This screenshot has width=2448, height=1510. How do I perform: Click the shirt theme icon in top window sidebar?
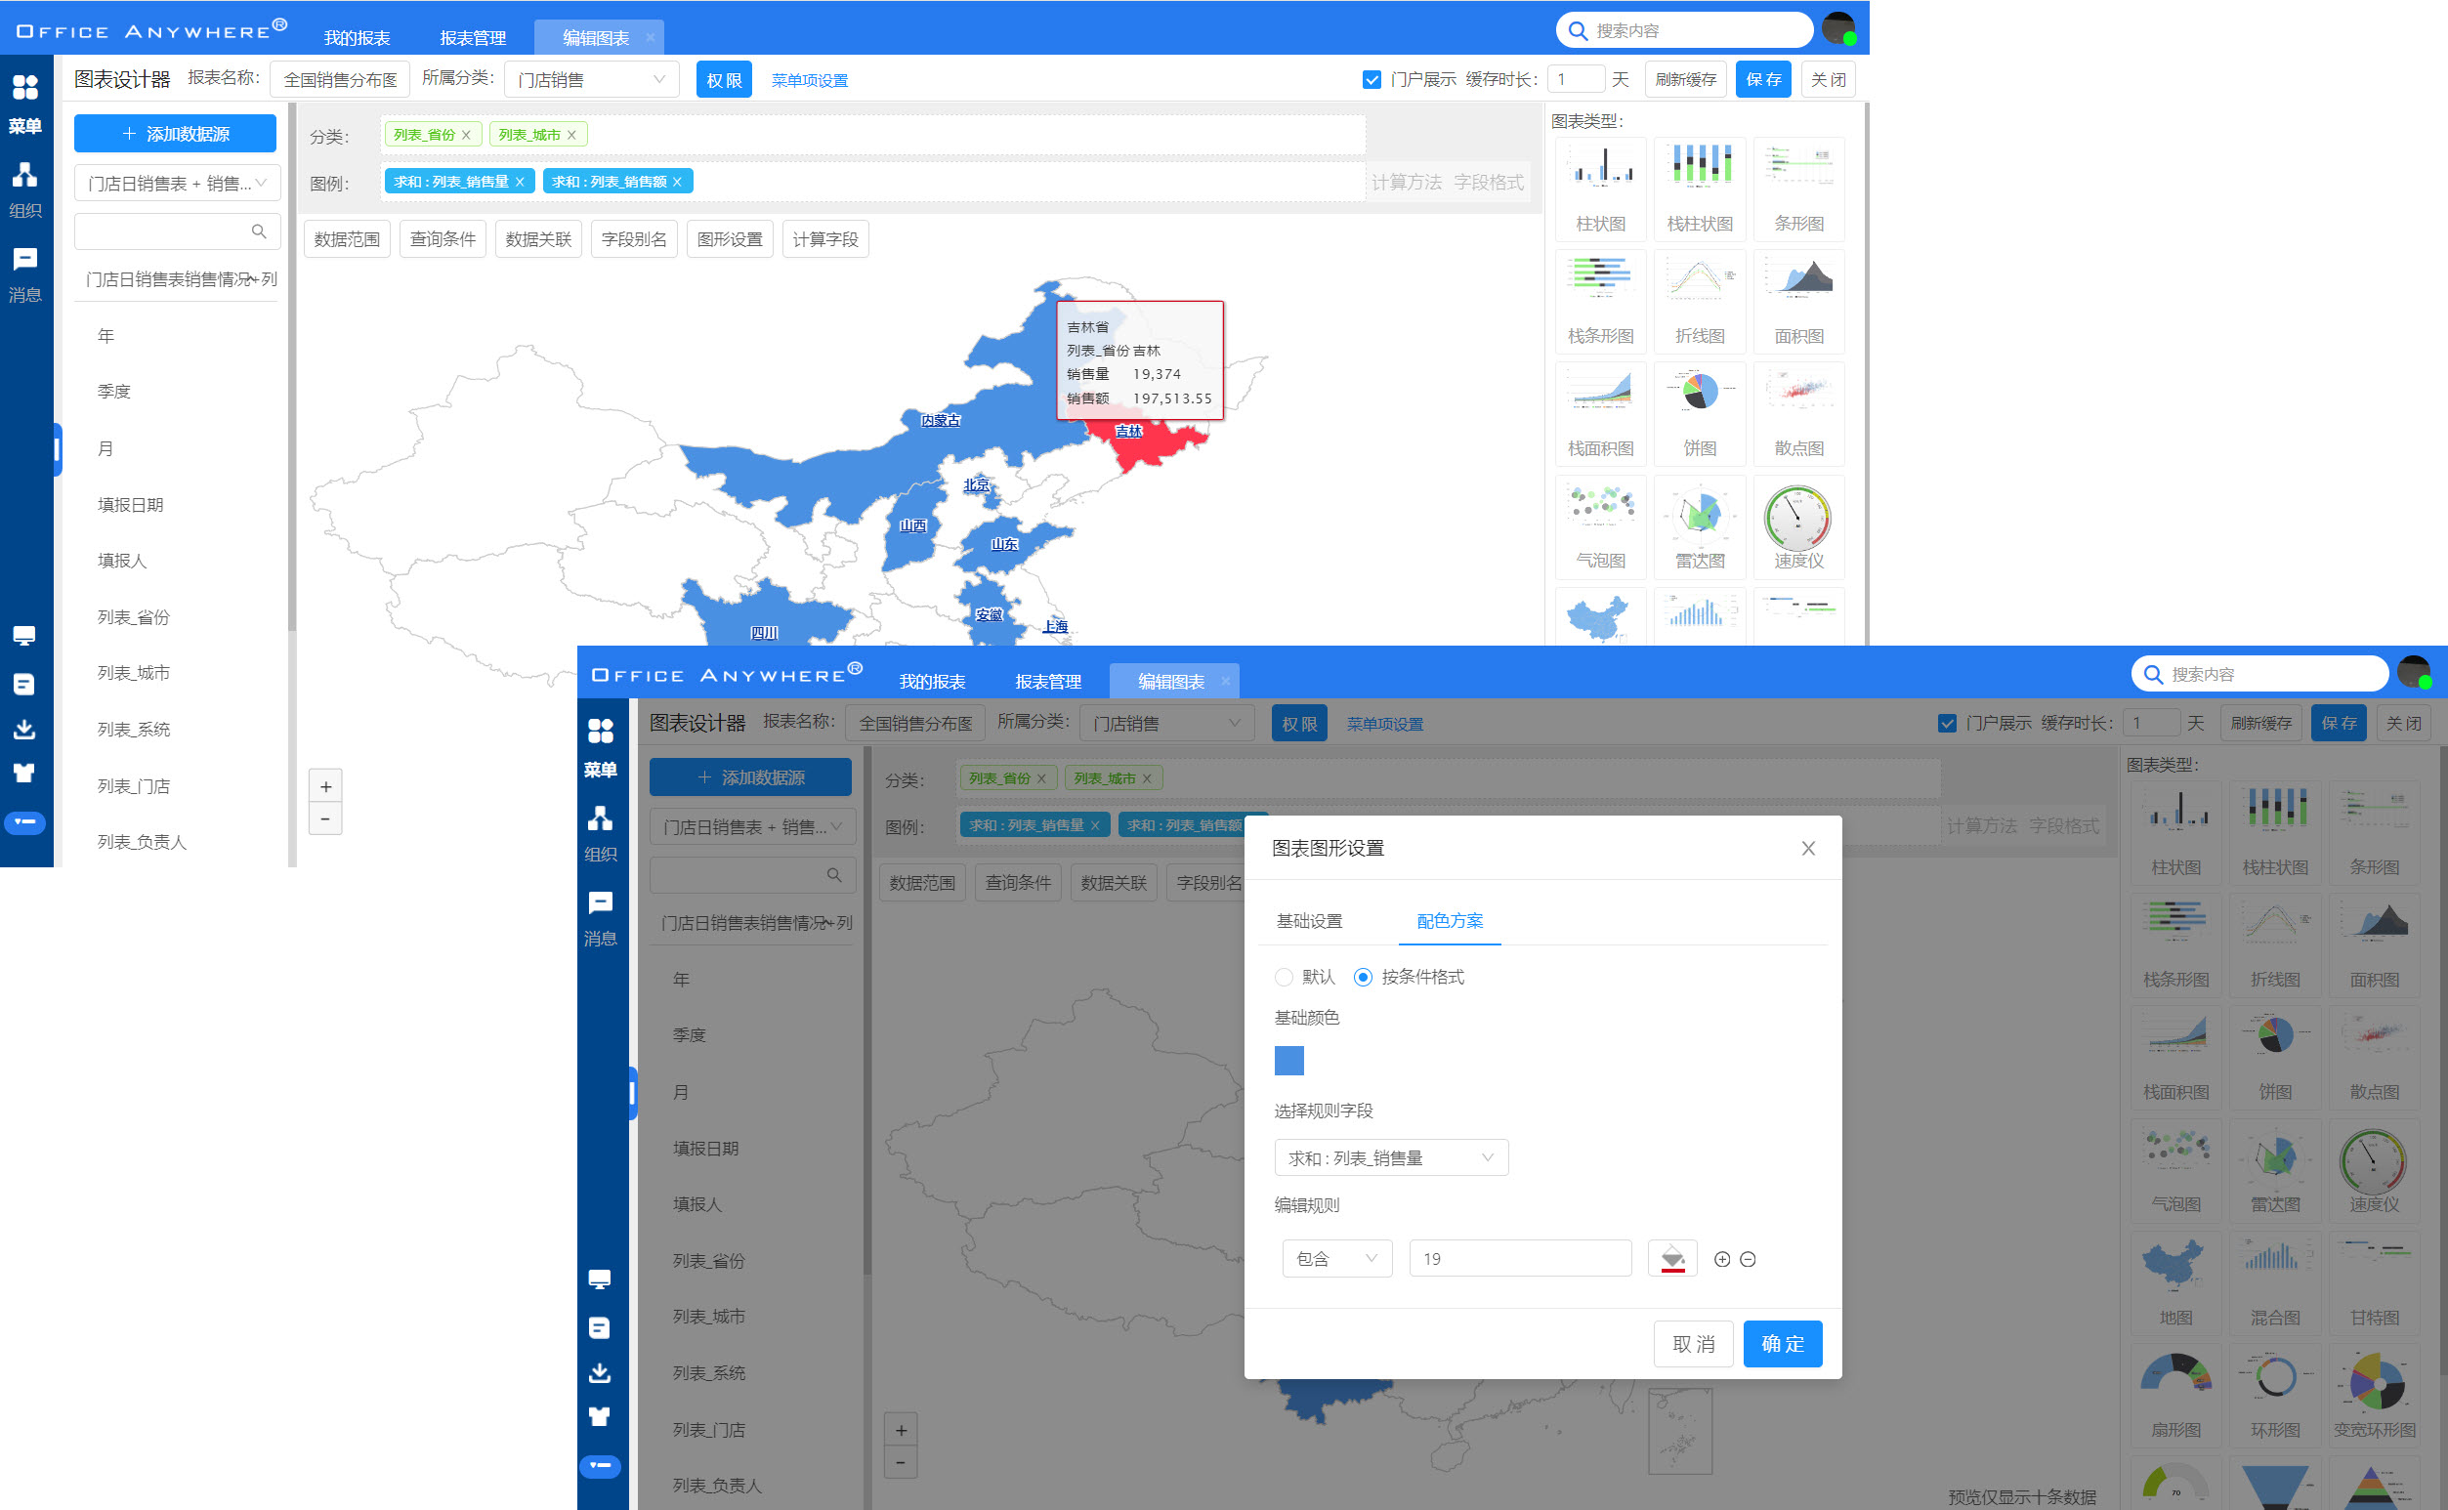25,773
